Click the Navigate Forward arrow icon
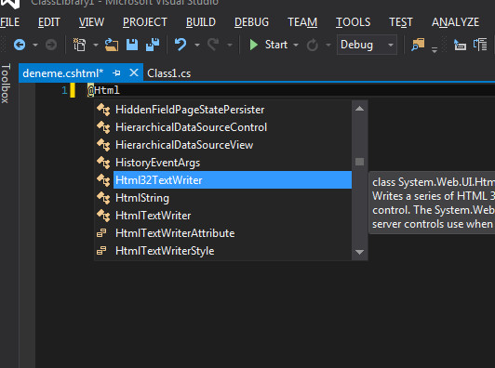 tap(51, 45)
